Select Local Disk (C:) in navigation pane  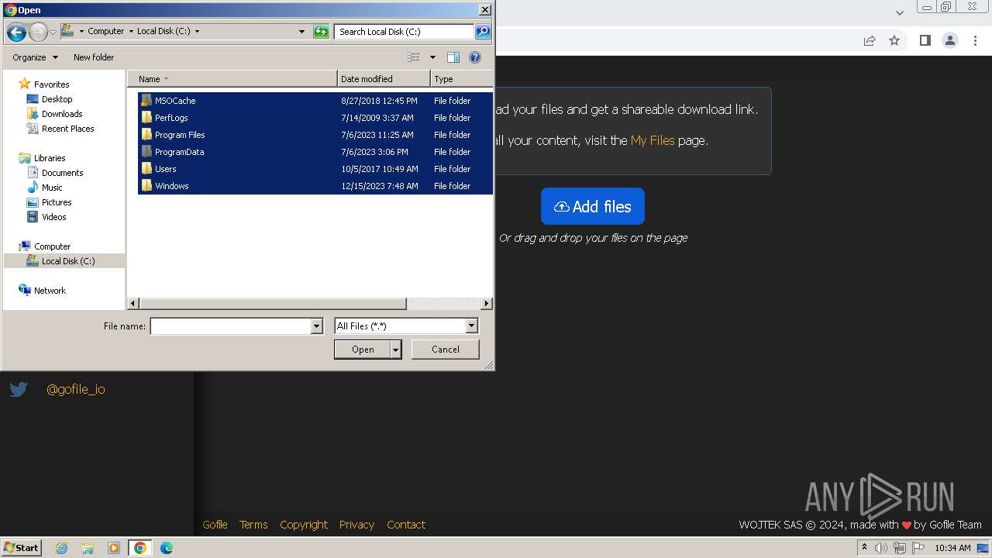coord(64,261)
